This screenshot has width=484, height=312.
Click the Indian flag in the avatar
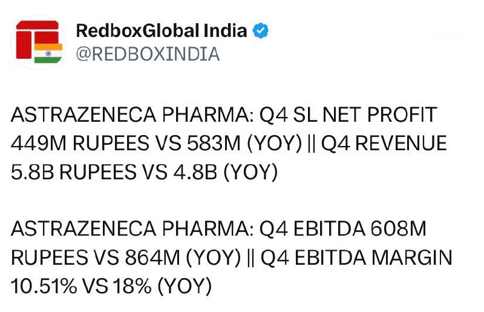pos(48,53)
